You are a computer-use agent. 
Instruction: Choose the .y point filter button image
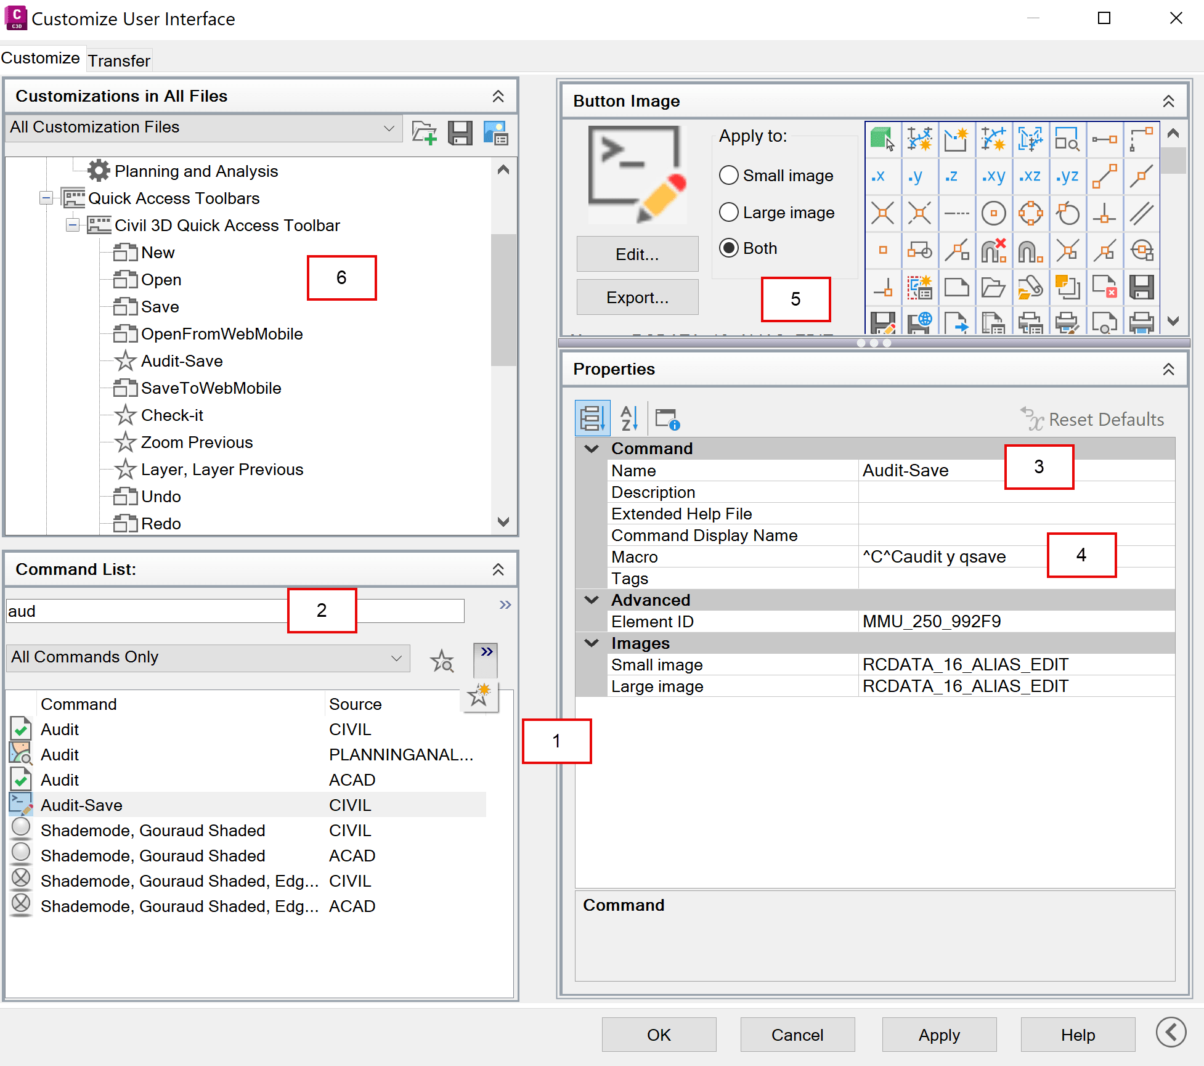tap(919, 176)
